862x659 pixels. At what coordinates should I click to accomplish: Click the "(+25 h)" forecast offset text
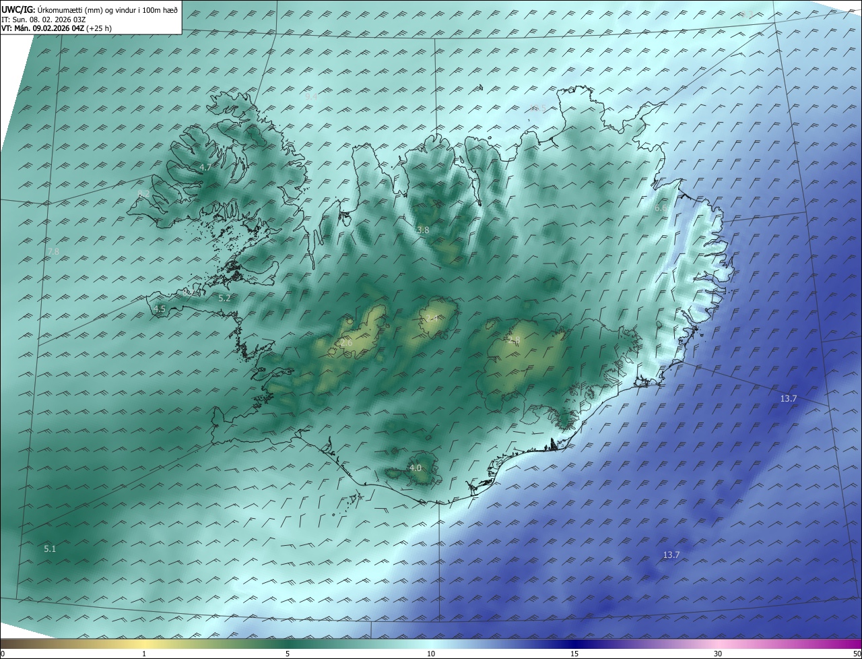pos(99,28)
